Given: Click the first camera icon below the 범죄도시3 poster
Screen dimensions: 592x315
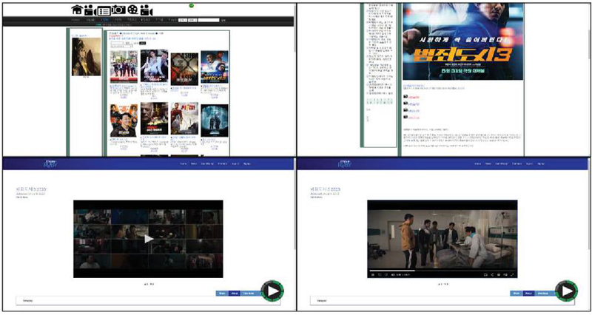Looking at the screenshot, I should coord(405,97).
